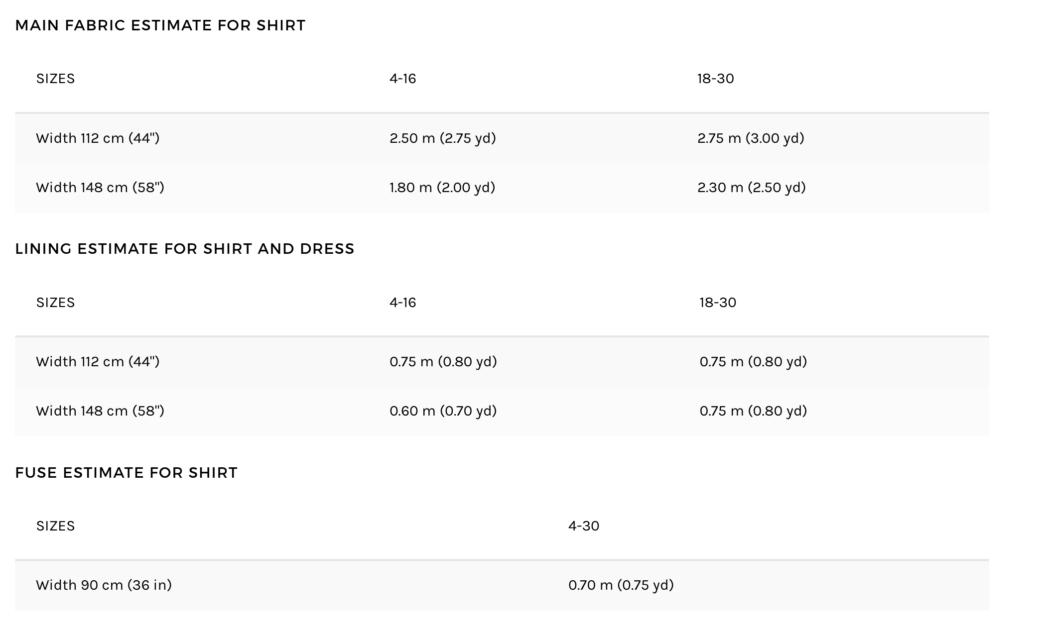Select the 18-30 header in main fabric table
The image size is (1043, 635).
(715, 79)
